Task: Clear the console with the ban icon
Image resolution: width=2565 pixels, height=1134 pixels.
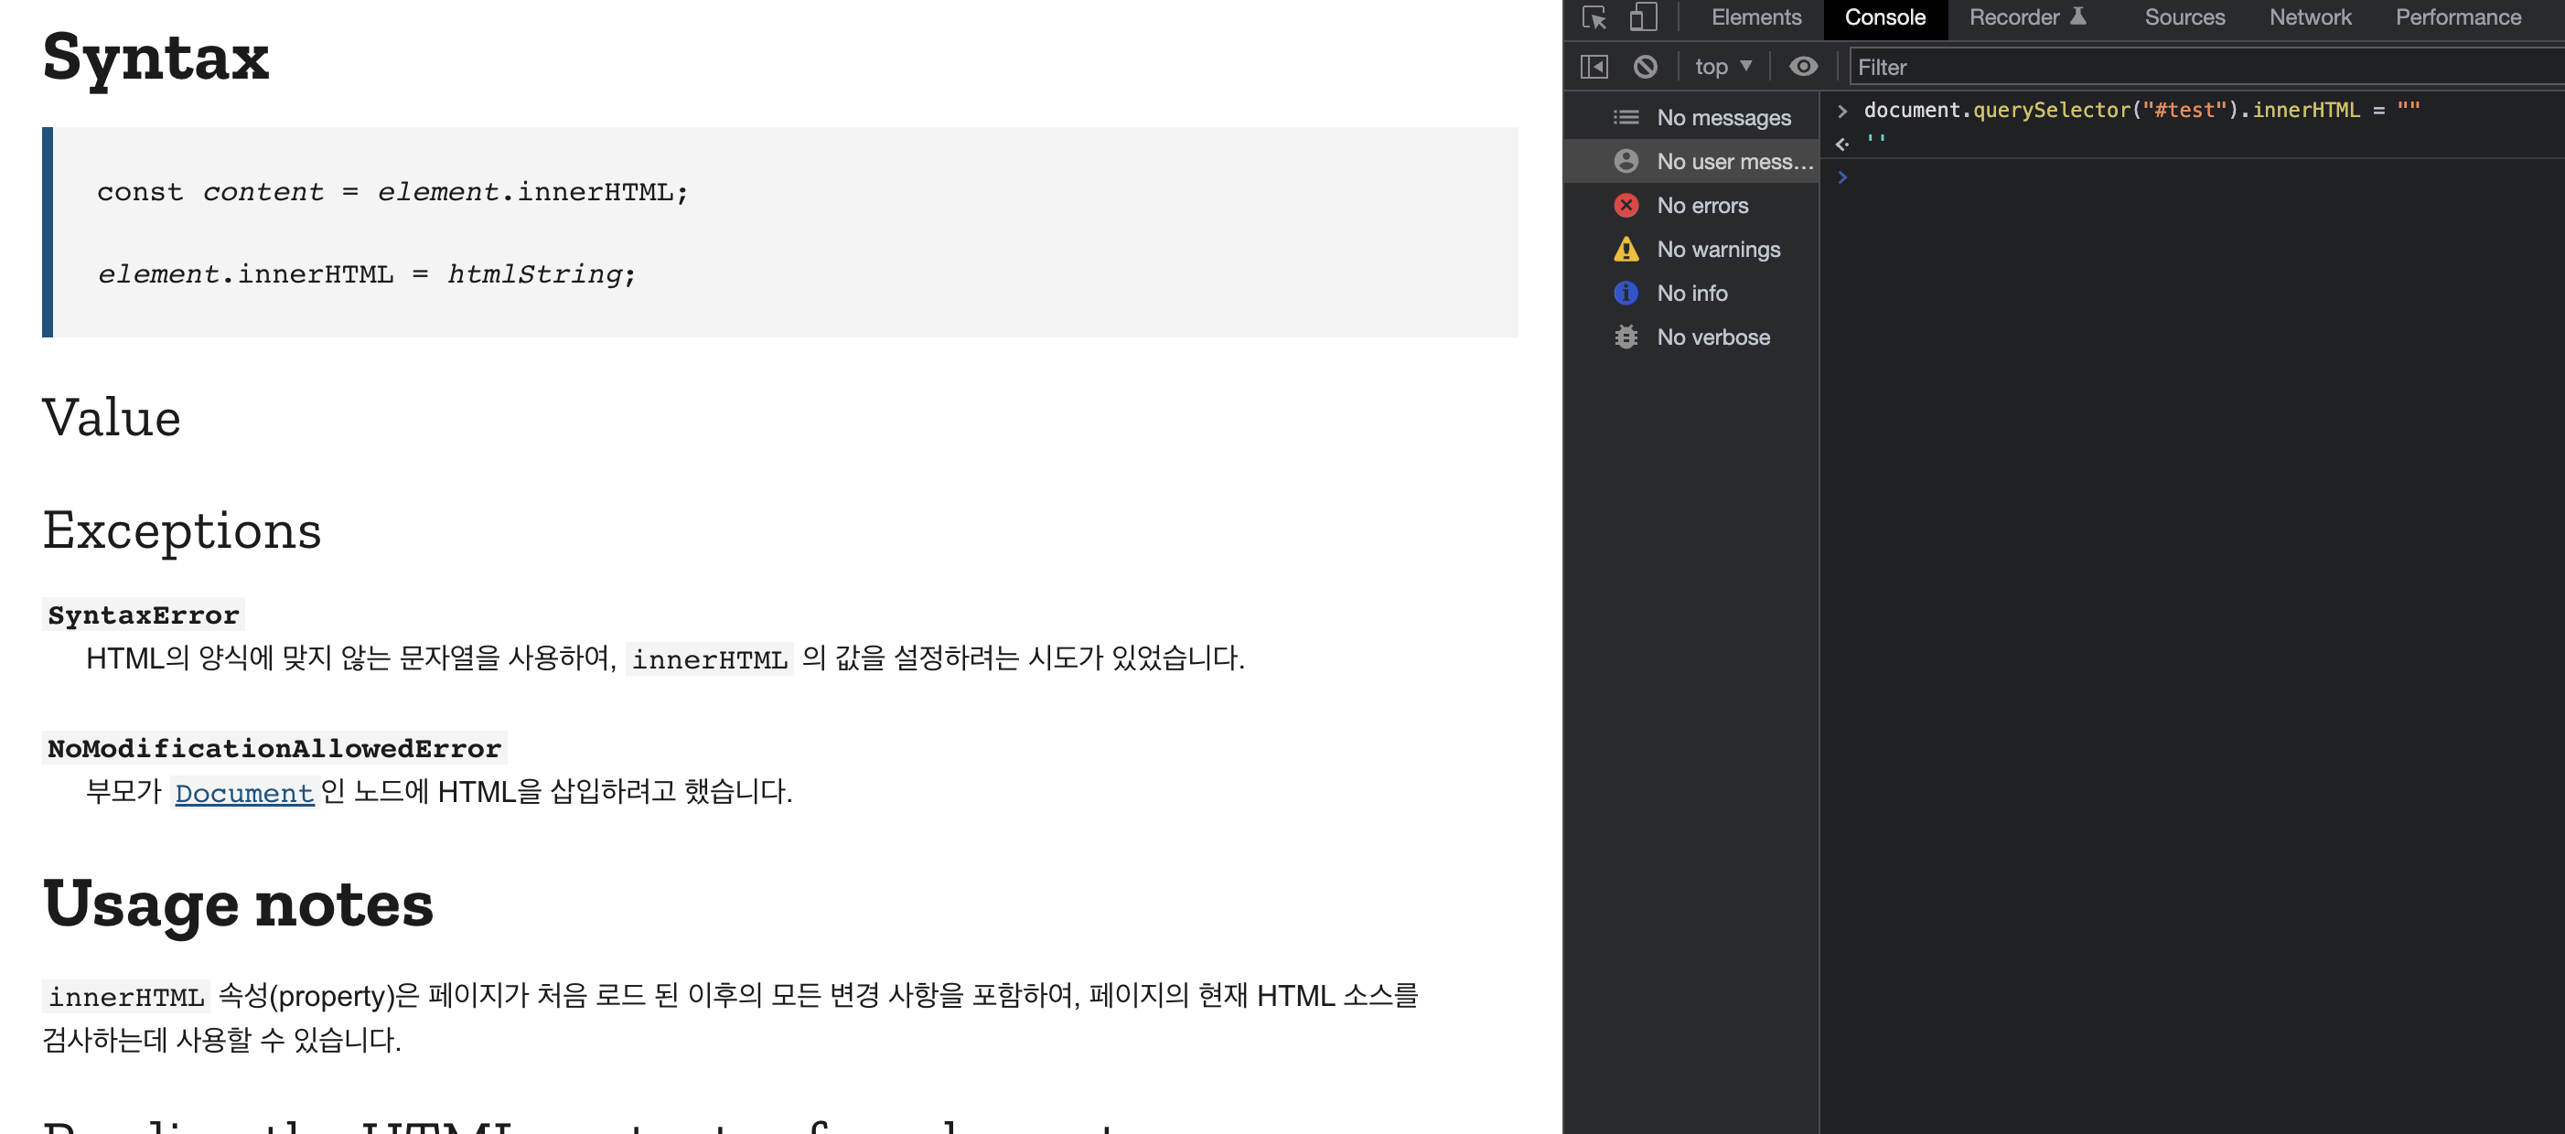Action: 1645,67
